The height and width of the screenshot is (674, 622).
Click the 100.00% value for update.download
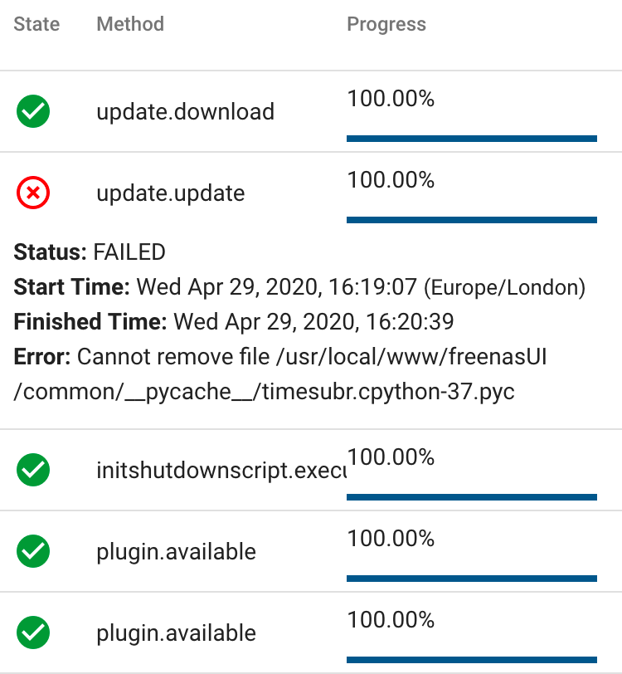tap(391, 99)
